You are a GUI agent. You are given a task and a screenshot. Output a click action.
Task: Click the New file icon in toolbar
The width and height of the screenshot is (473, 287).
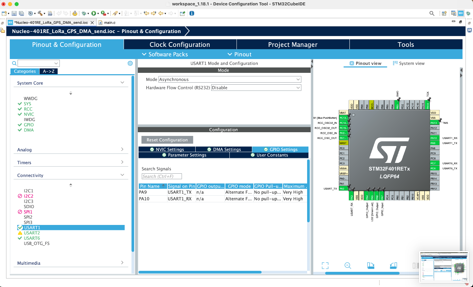[4, 13]
